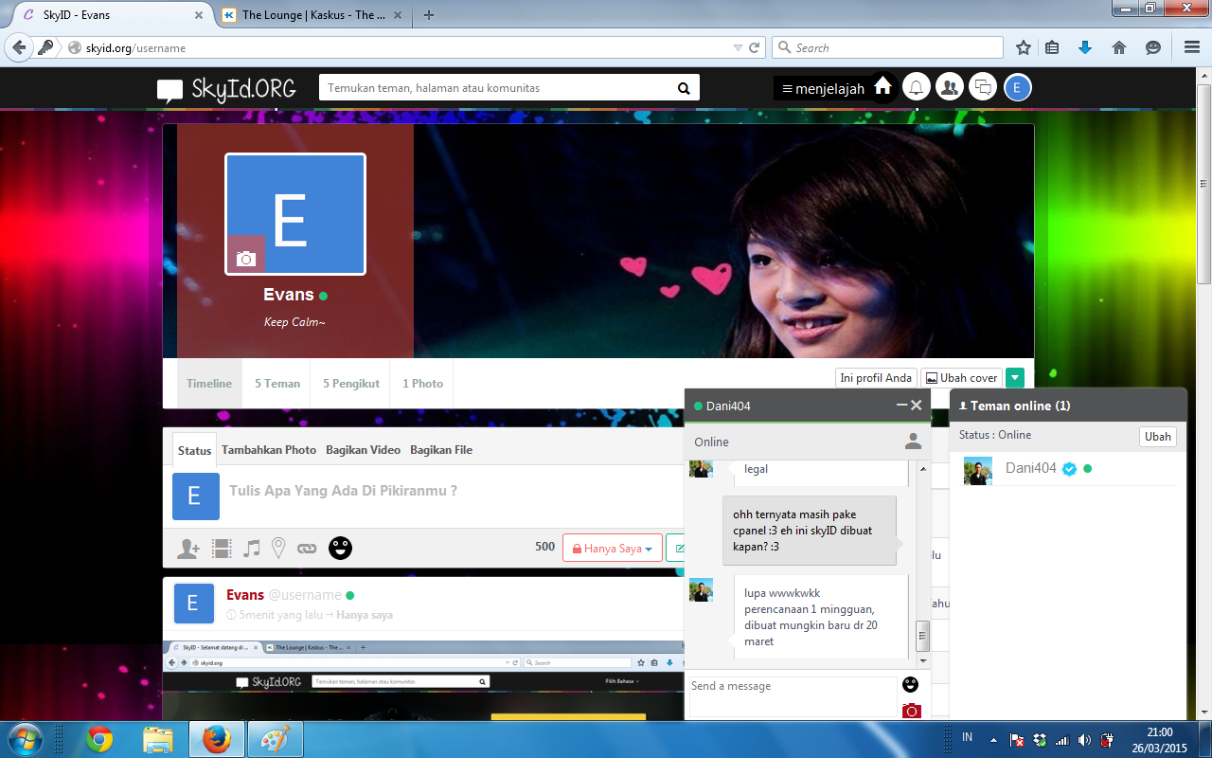This screenshot has height=758, width=1212.
Task: Click the emoticon smiley in composer
Action: [340, 548]
